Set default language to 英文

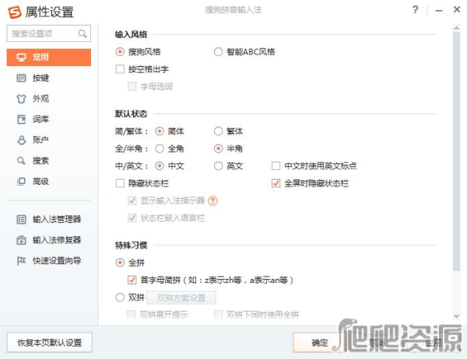[x=218, y=166]
